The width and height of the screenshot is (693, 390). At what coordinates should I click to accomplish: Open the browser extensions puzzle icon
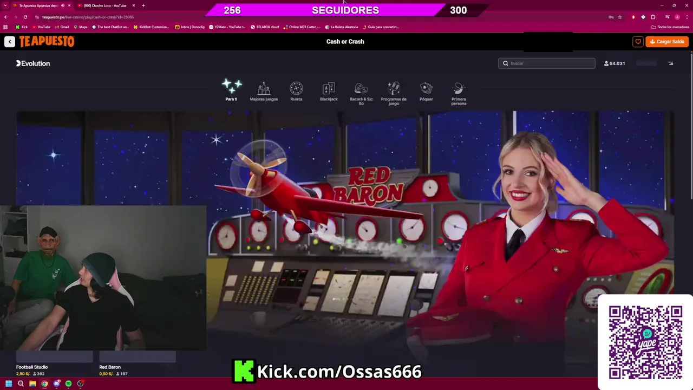[653, 17]
